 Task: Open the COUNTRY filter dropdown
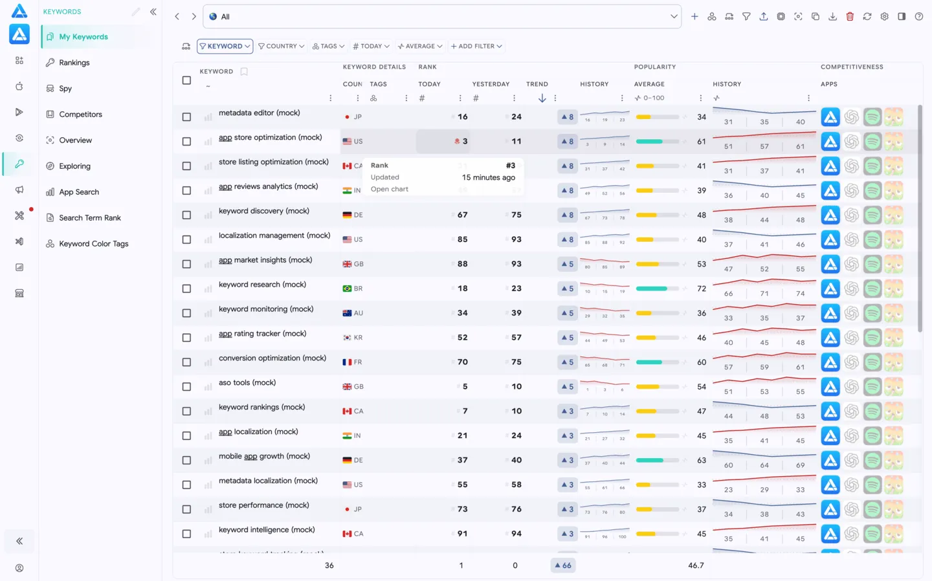click(x=281, y=46)
